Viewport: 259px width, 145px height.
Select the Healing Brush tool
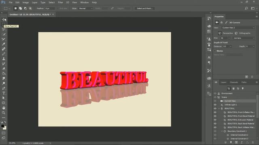click(x=4, y=49)
